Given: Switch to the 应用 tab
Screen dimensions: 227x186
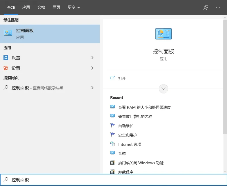Looking at the screenshot, I should click(26, 8).
